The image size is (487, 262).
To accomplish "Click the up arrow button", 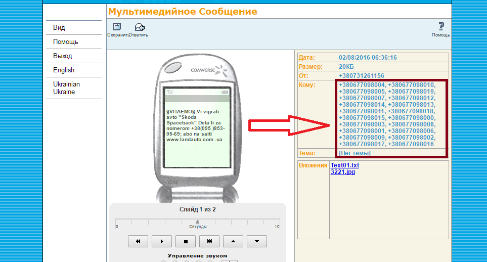I will [x=233, y=241].
